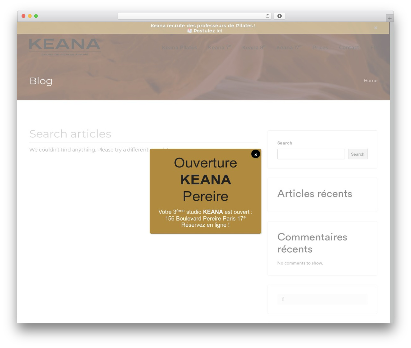Image resolution: width=411 pixels, height=348 pixels.
Task: Click the sidebar Search button
Action: pyautogui.click(x=358, y=154)
